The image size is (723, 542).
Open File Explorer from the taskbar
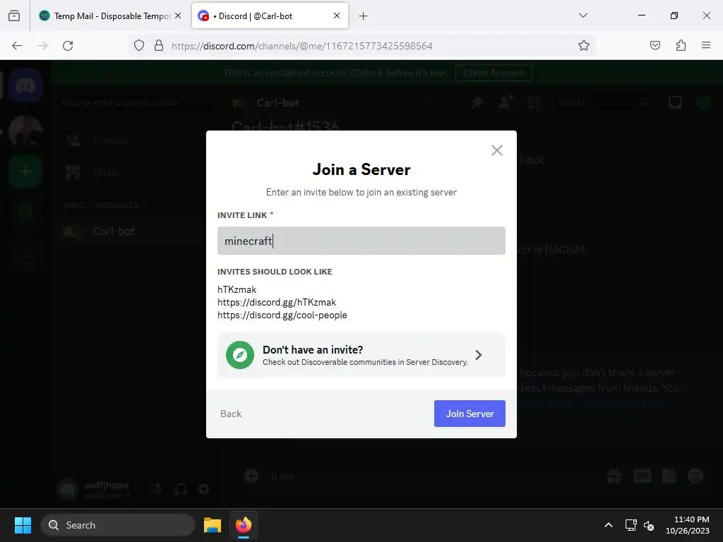(x=213, y=525)
